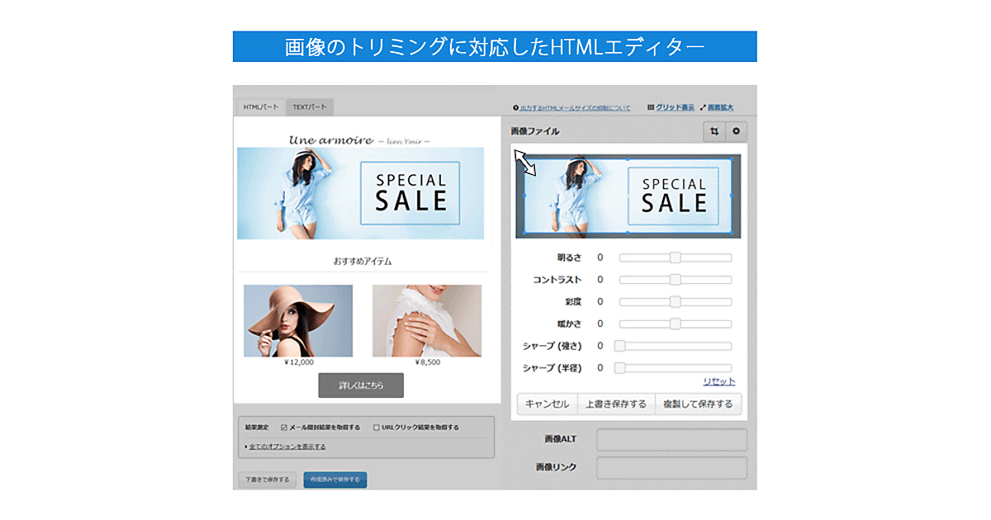Click the ¥8,500 price text
The image size is (991, 520).
coord(427,362)
